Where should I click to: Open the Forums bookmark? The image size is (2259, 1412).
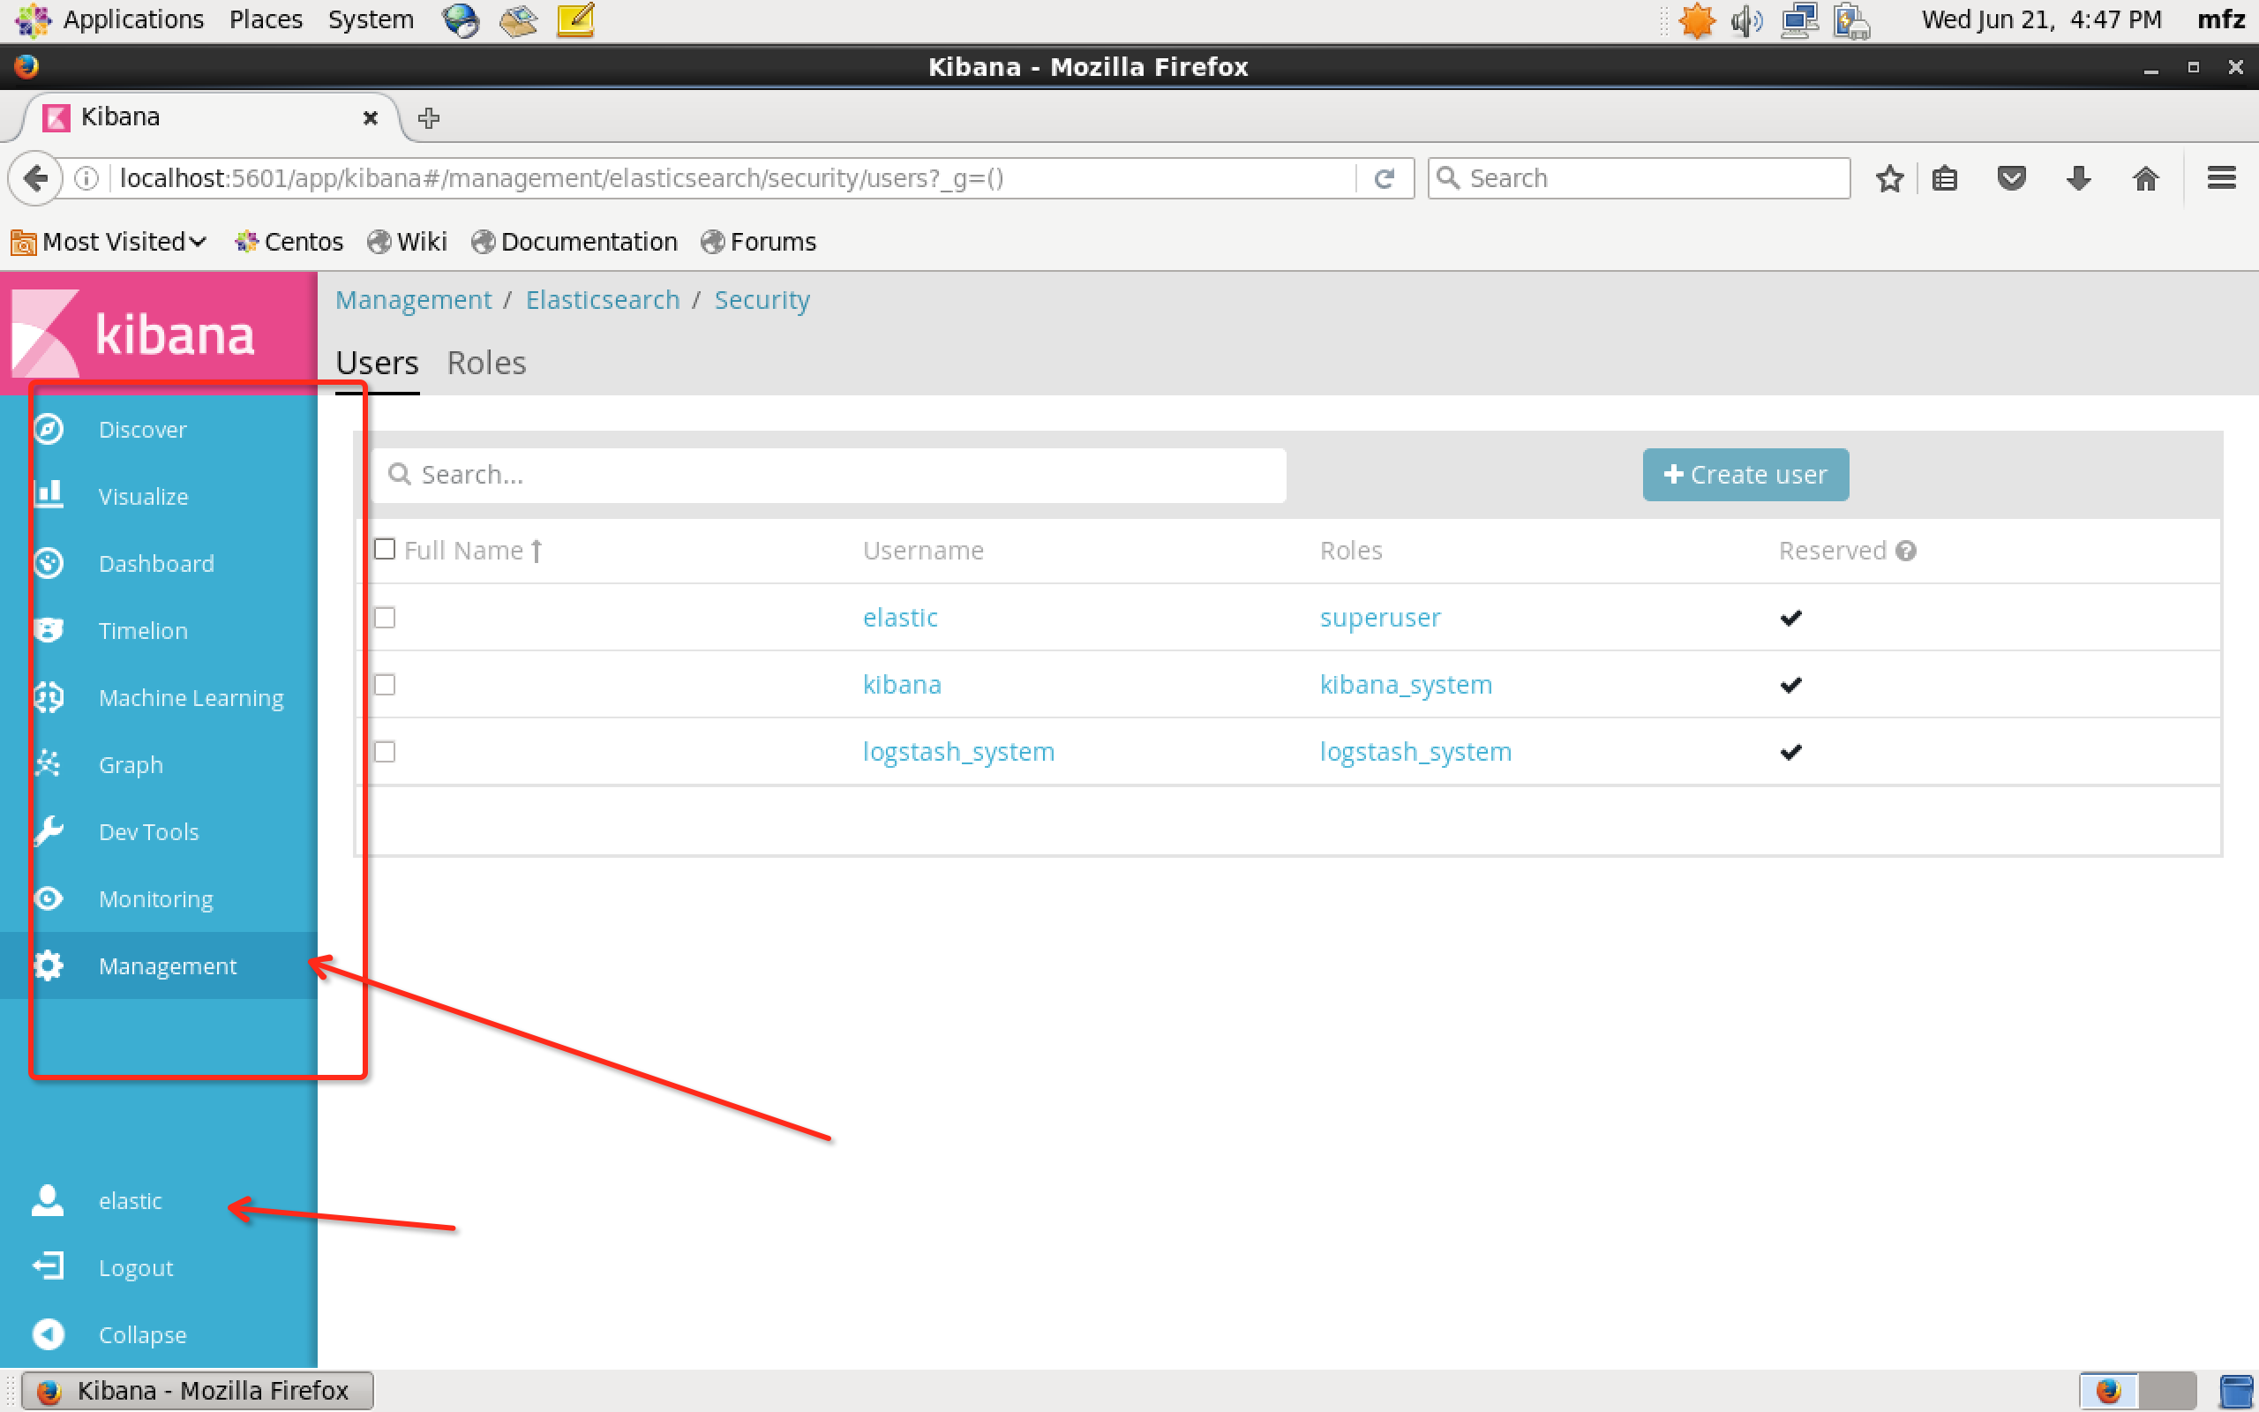point(759,242)
